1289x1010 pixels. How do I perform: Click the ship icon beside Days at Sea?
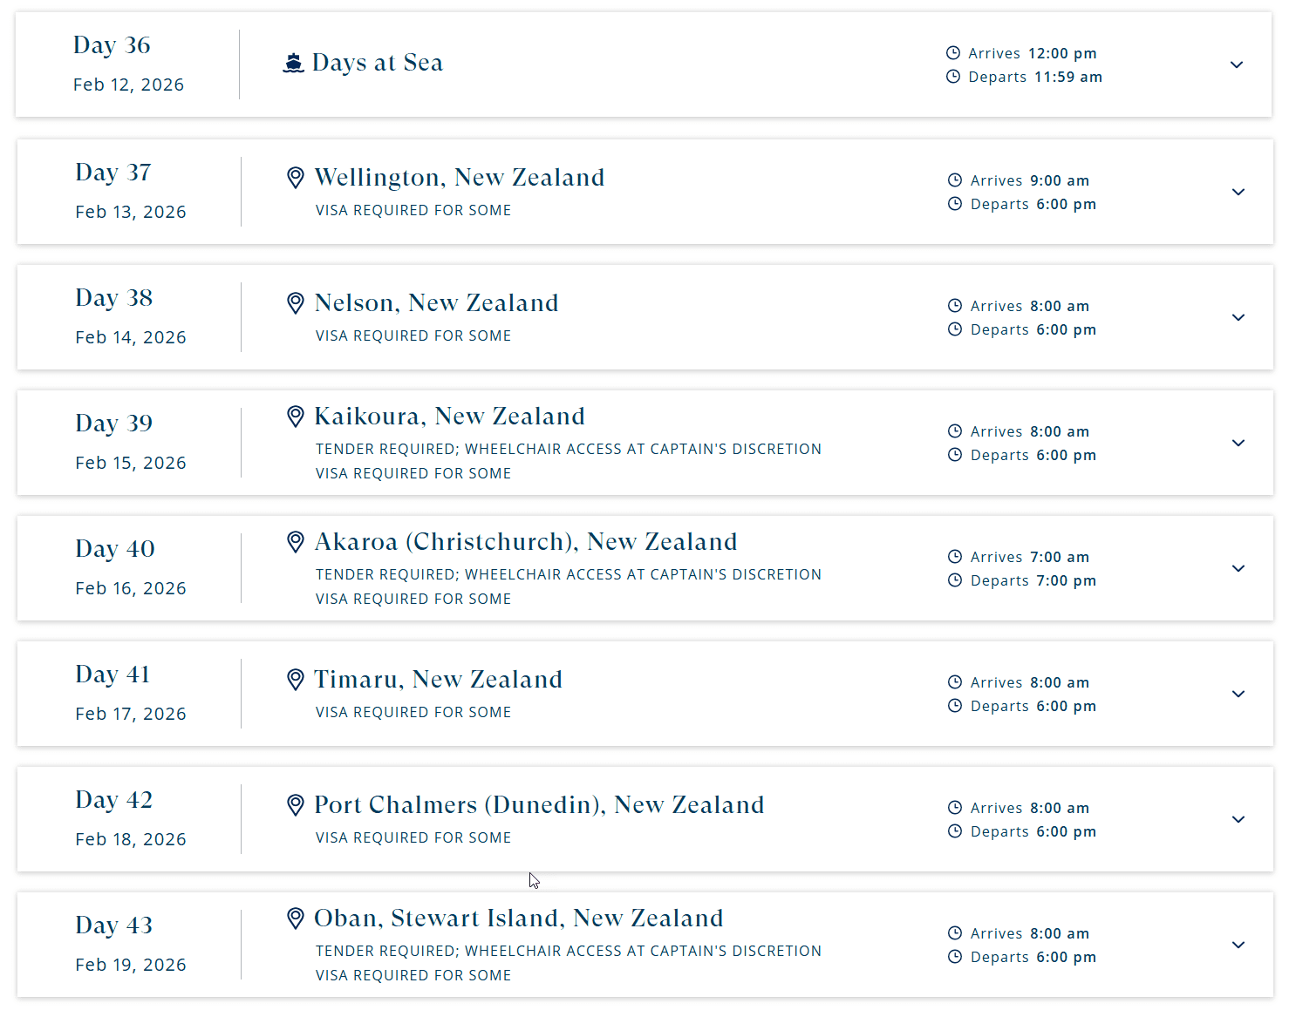tap(294, 63)
